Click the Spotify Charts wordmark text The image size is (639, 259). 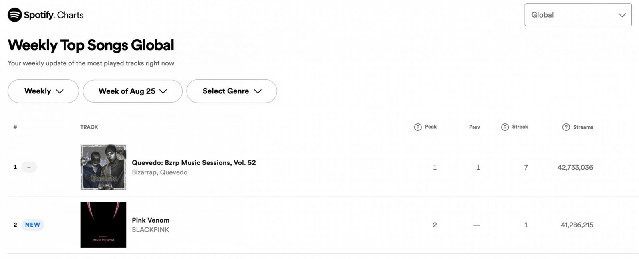(x=54, y=15)
